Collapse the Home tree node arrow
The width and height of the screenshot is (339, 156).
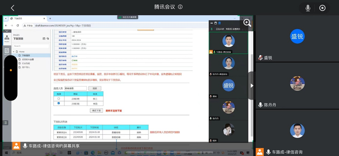pyautogui.click(x=14, y=52)
